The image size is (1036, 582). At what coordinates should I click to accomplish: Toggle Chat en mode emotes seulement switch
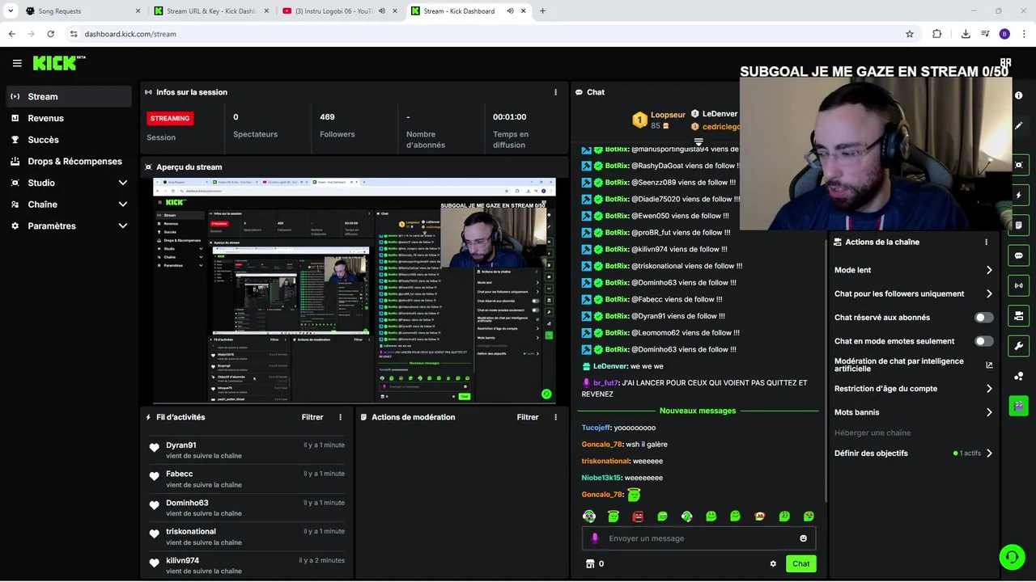point(983,341)
